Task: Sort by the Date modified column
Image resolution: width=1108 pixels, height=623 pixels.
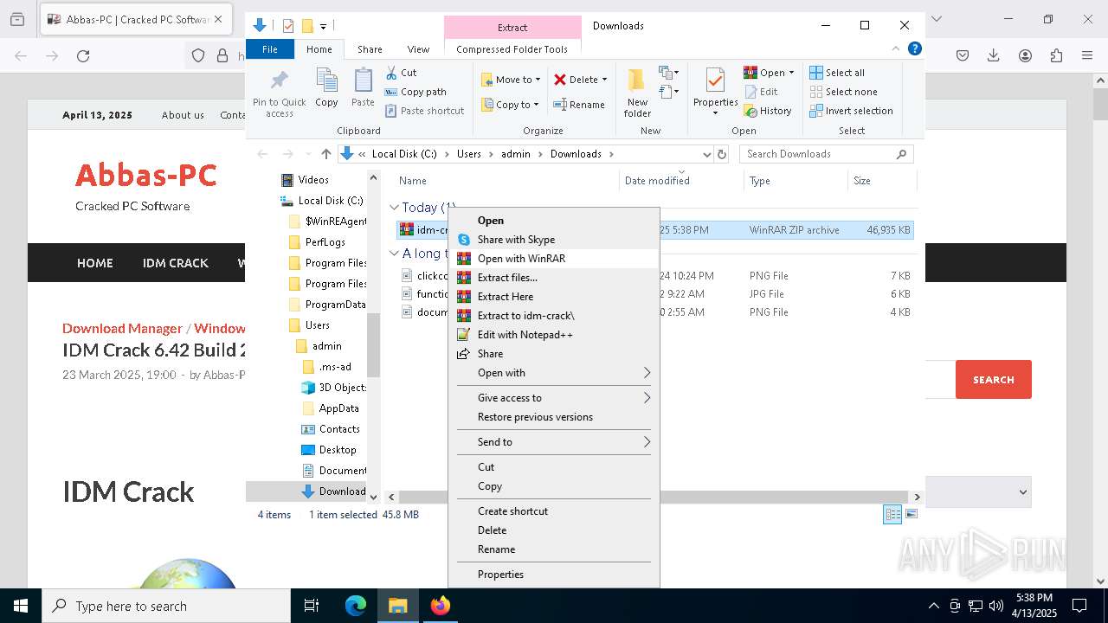Action: (x=681, y=181)
